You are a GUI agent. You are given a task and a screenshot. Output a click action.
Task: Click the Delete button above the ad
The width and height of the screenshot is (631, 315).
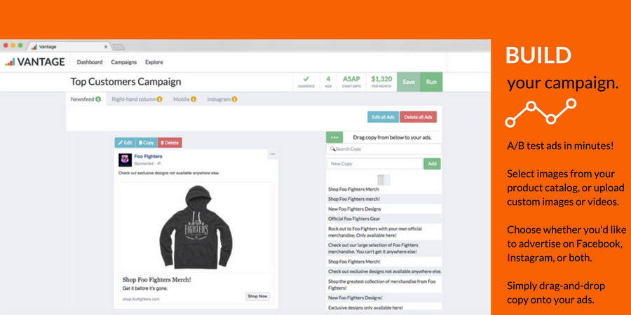point(170,143)
